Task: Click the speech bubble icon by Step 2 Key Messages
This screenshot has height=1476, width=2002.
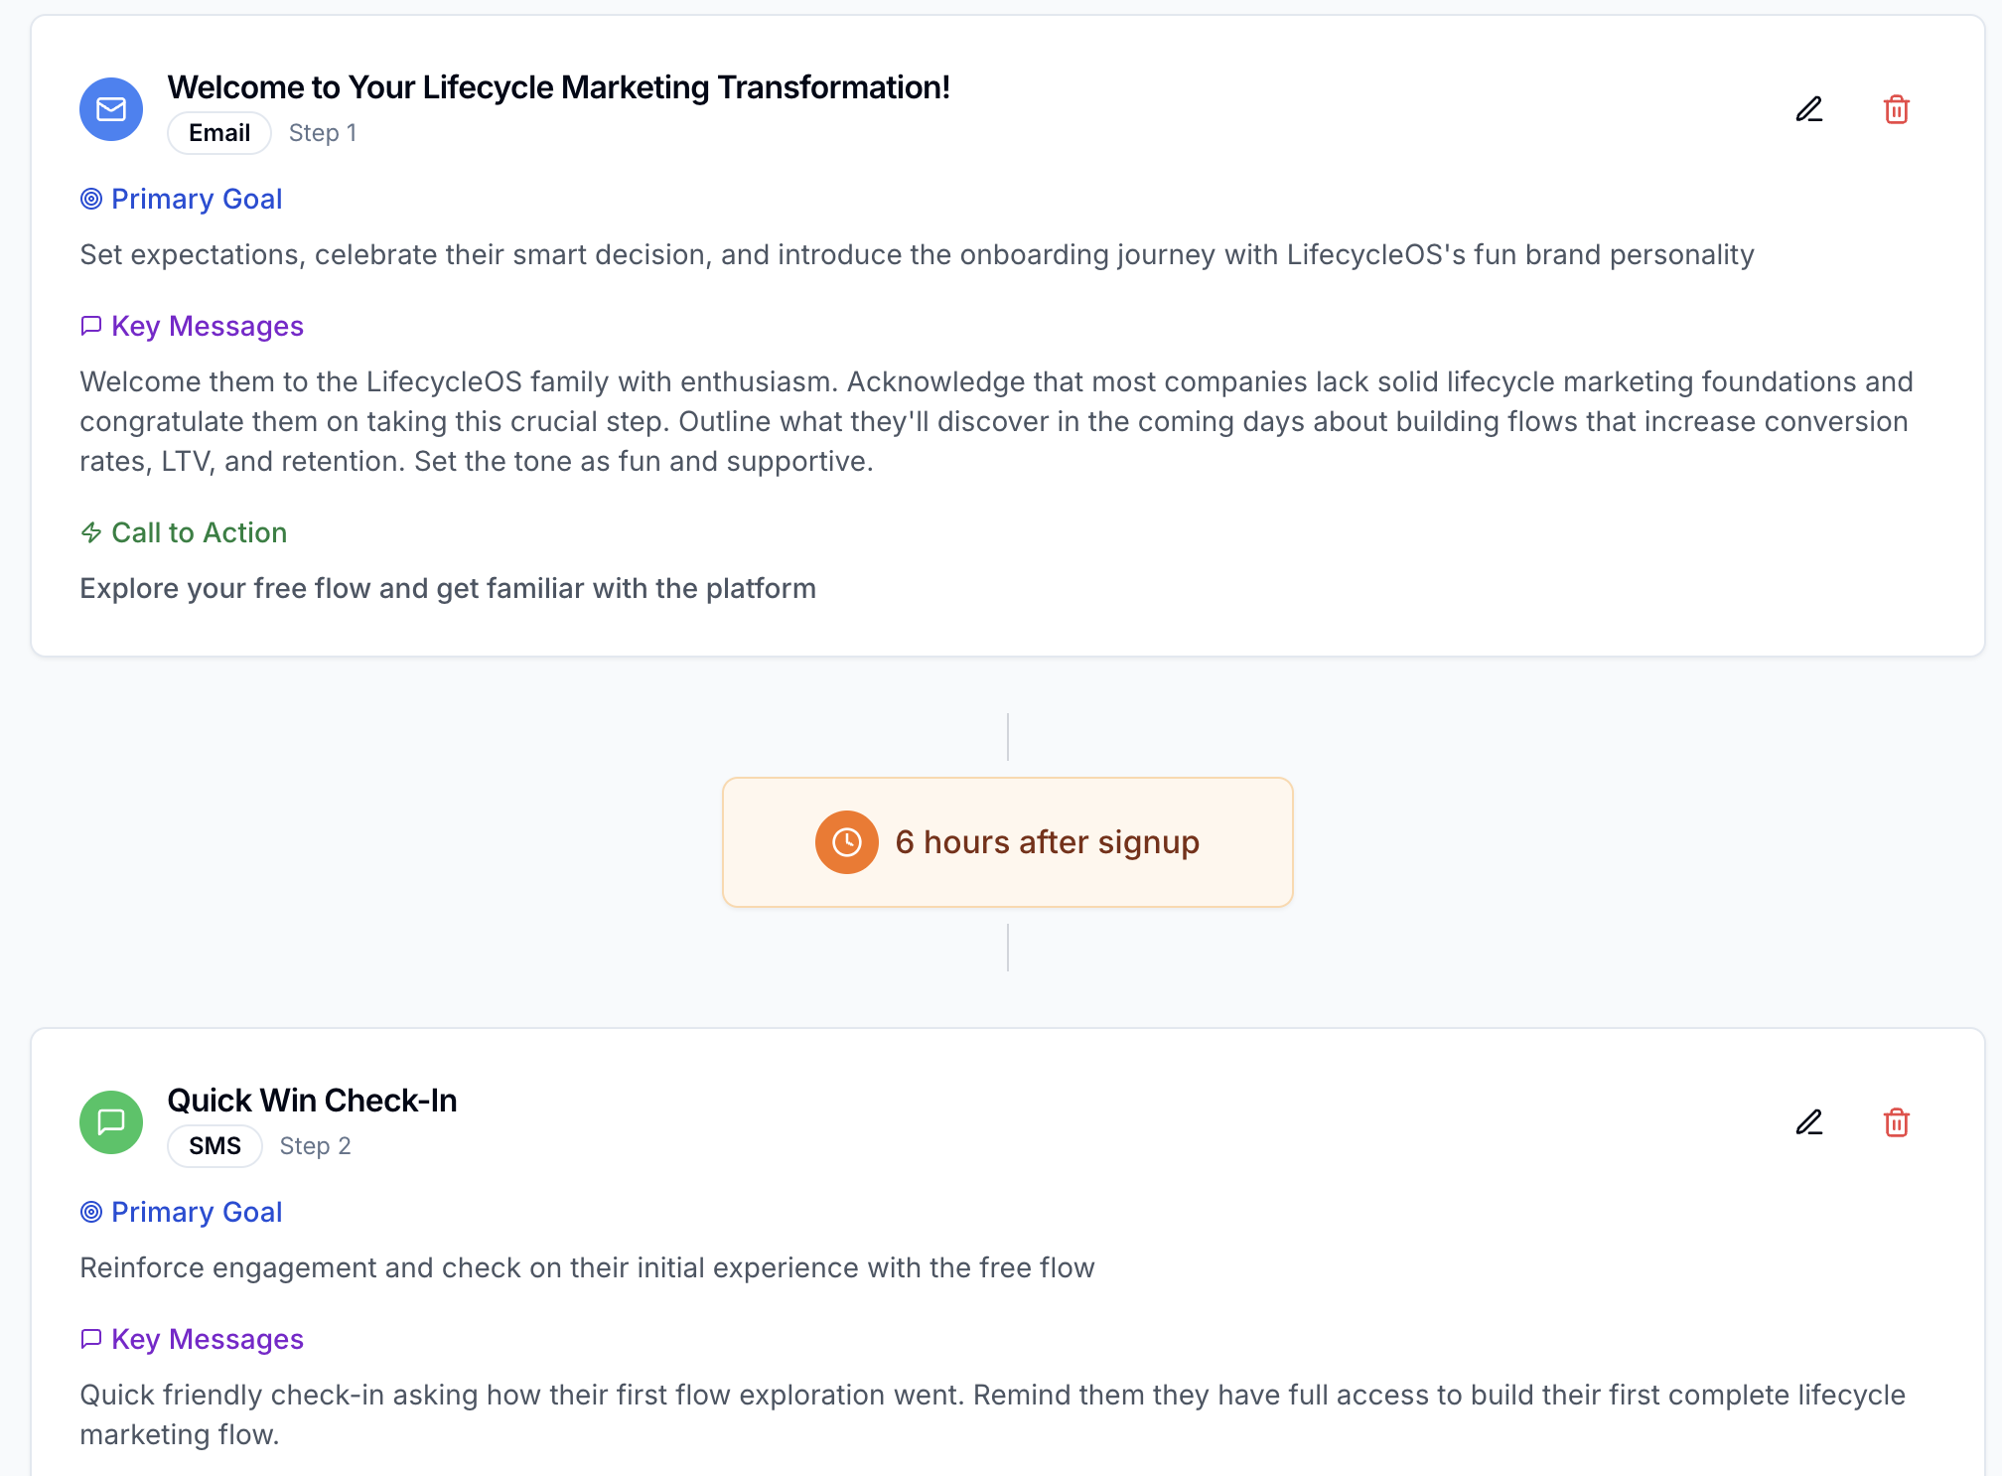Action: coord(91,1339)
